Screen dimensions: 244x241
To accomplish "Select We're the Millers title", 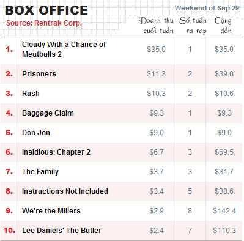I will click(x=51, y=211).
